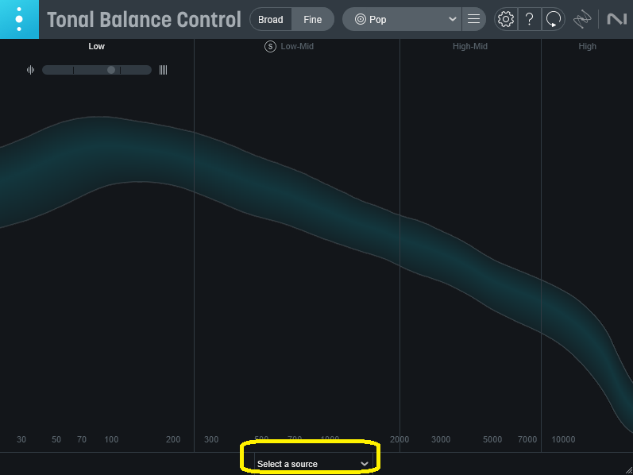Click the 2000 Hz frequency label
The image size is (633, 475).
(399, 439)
